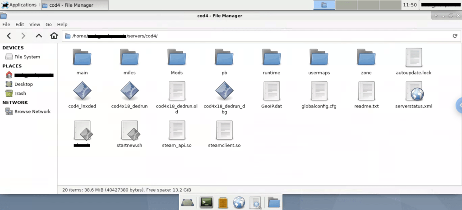The height and width of the screenshot is (210, 462).
Task: Open the zone folder
Action: pos(366,57)
